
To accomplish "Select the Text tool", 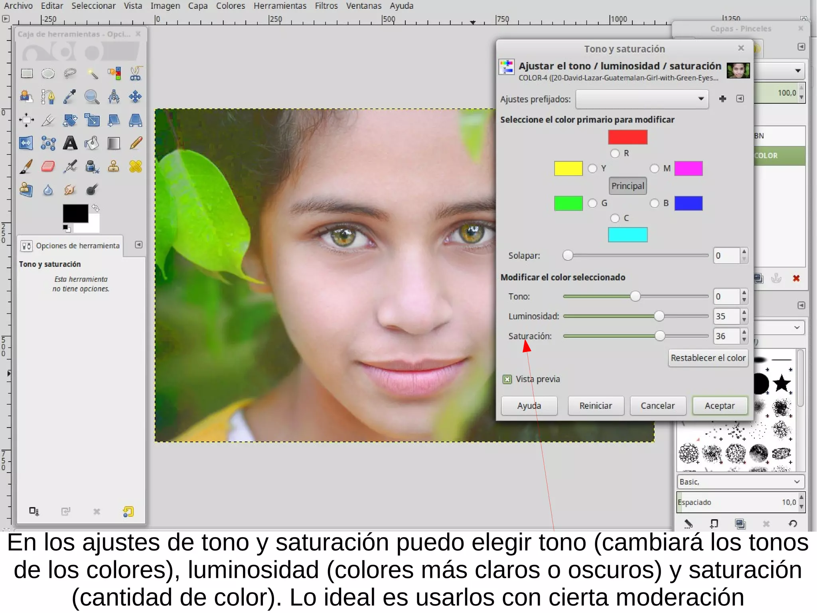I will [x=70, y=143].
